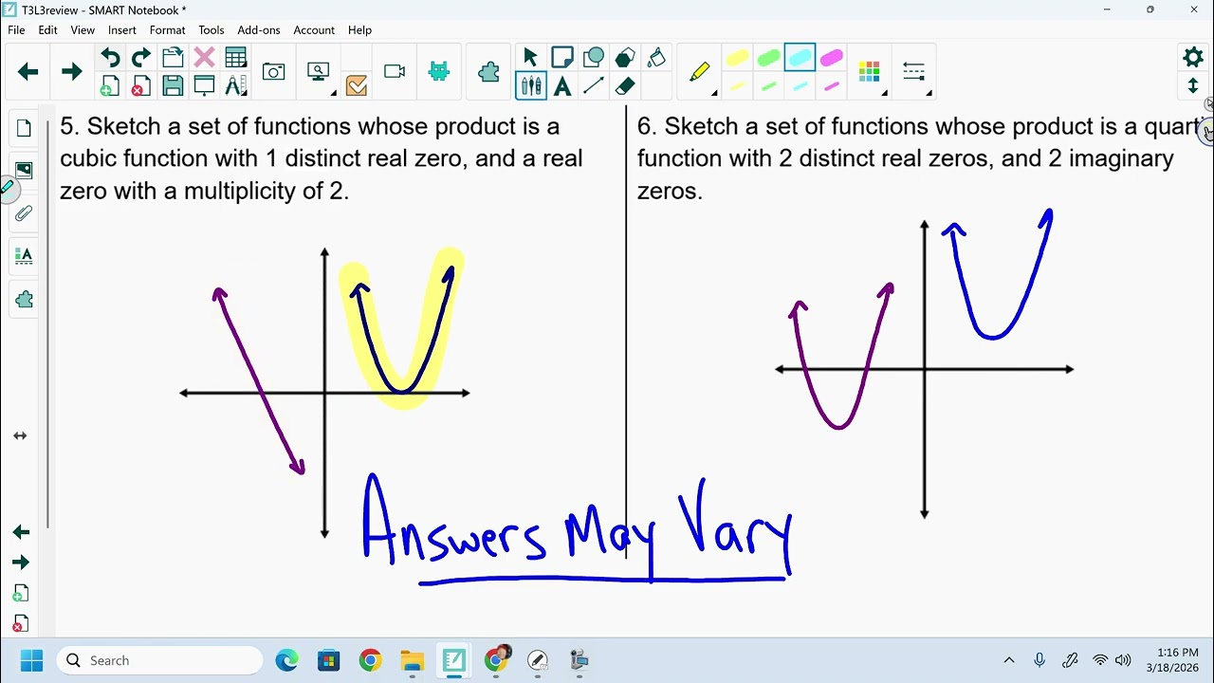The image size is (1214, 683).
Task: Select thick green highlighter swatch
Action: [768, 59]
